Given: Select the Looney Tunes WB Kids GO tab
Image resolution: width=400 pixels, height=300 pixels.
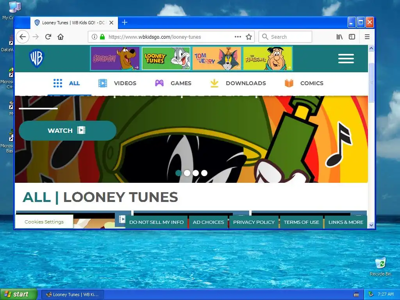Looking at the screenshot, I should (74, 23).
